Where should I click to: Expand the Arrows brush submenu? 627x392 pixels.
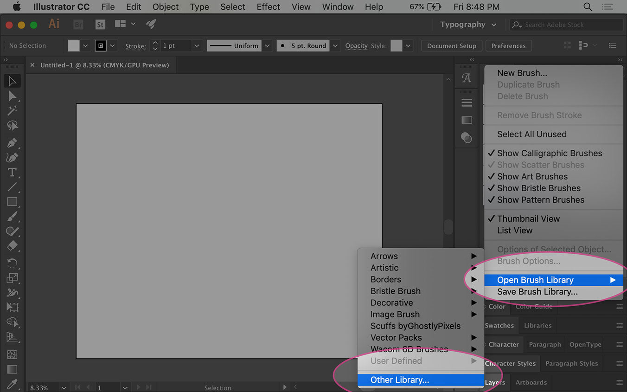[x=421, y=256]
